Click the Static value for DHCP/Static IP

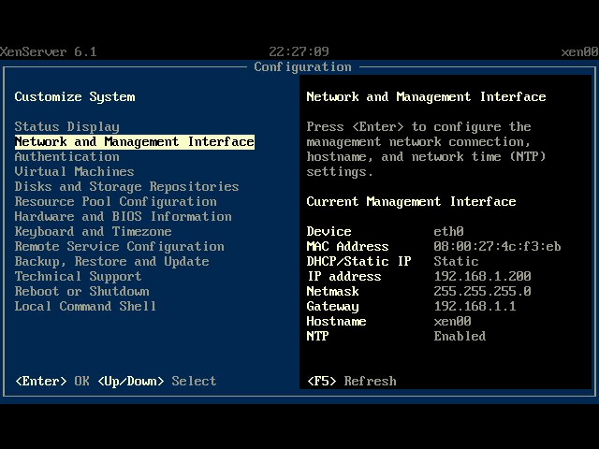[456, 261]
